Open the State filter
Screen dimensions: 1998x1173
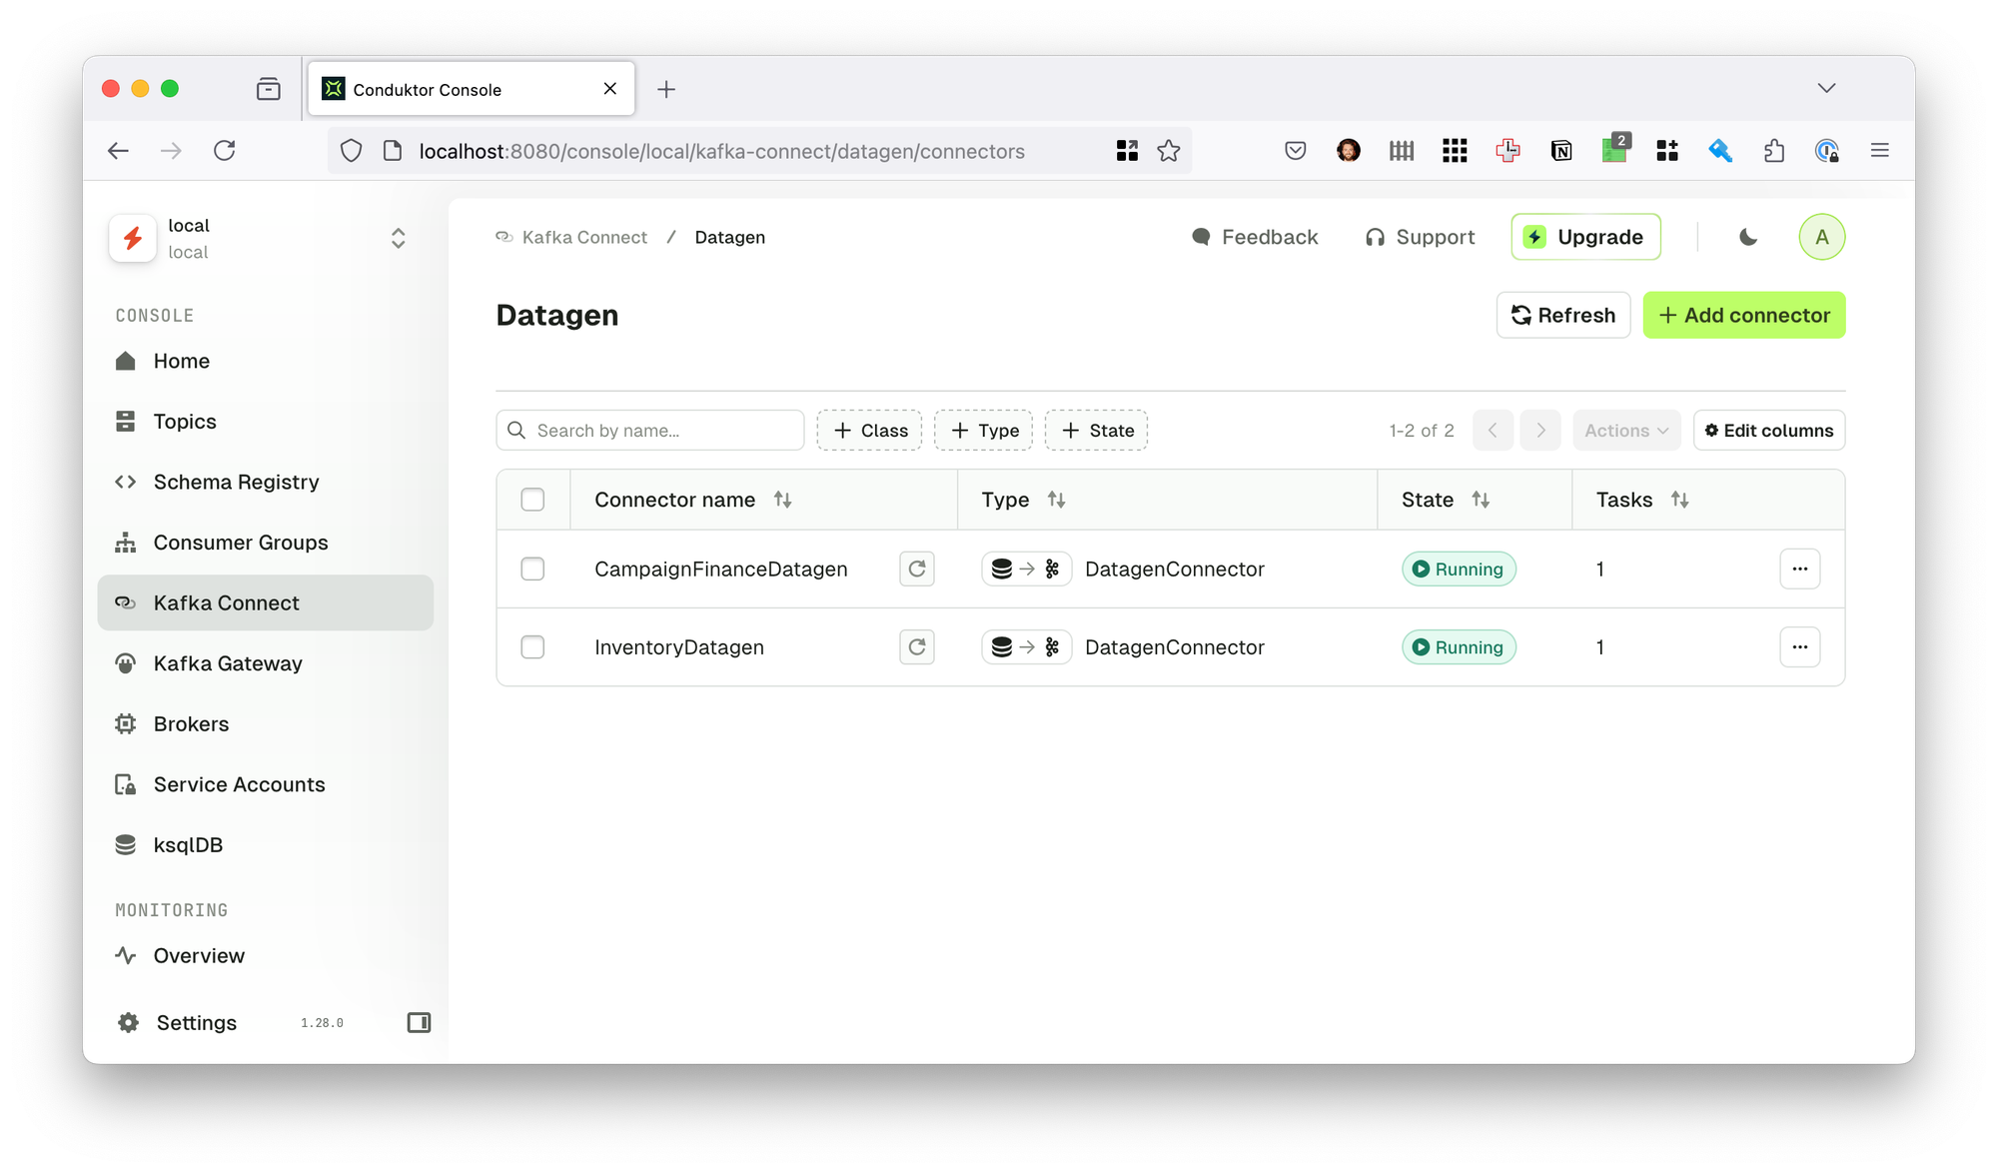[1096, 430]
